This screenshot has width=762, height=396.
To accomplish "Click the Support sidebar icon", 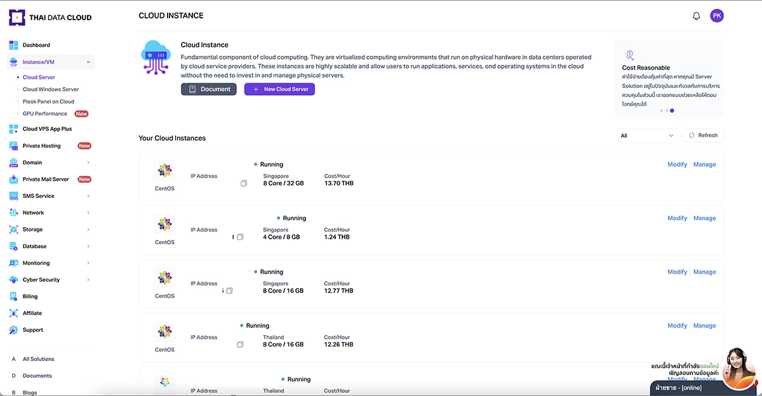I will [13, 330].
